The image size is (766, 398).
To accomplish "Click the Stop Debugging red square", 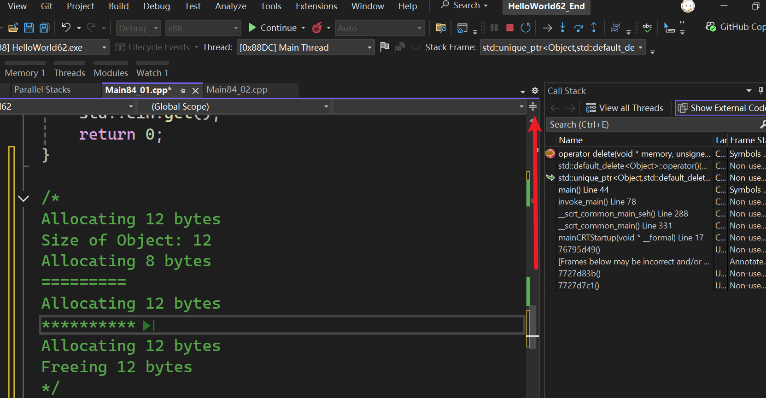I will click(509, 28).
